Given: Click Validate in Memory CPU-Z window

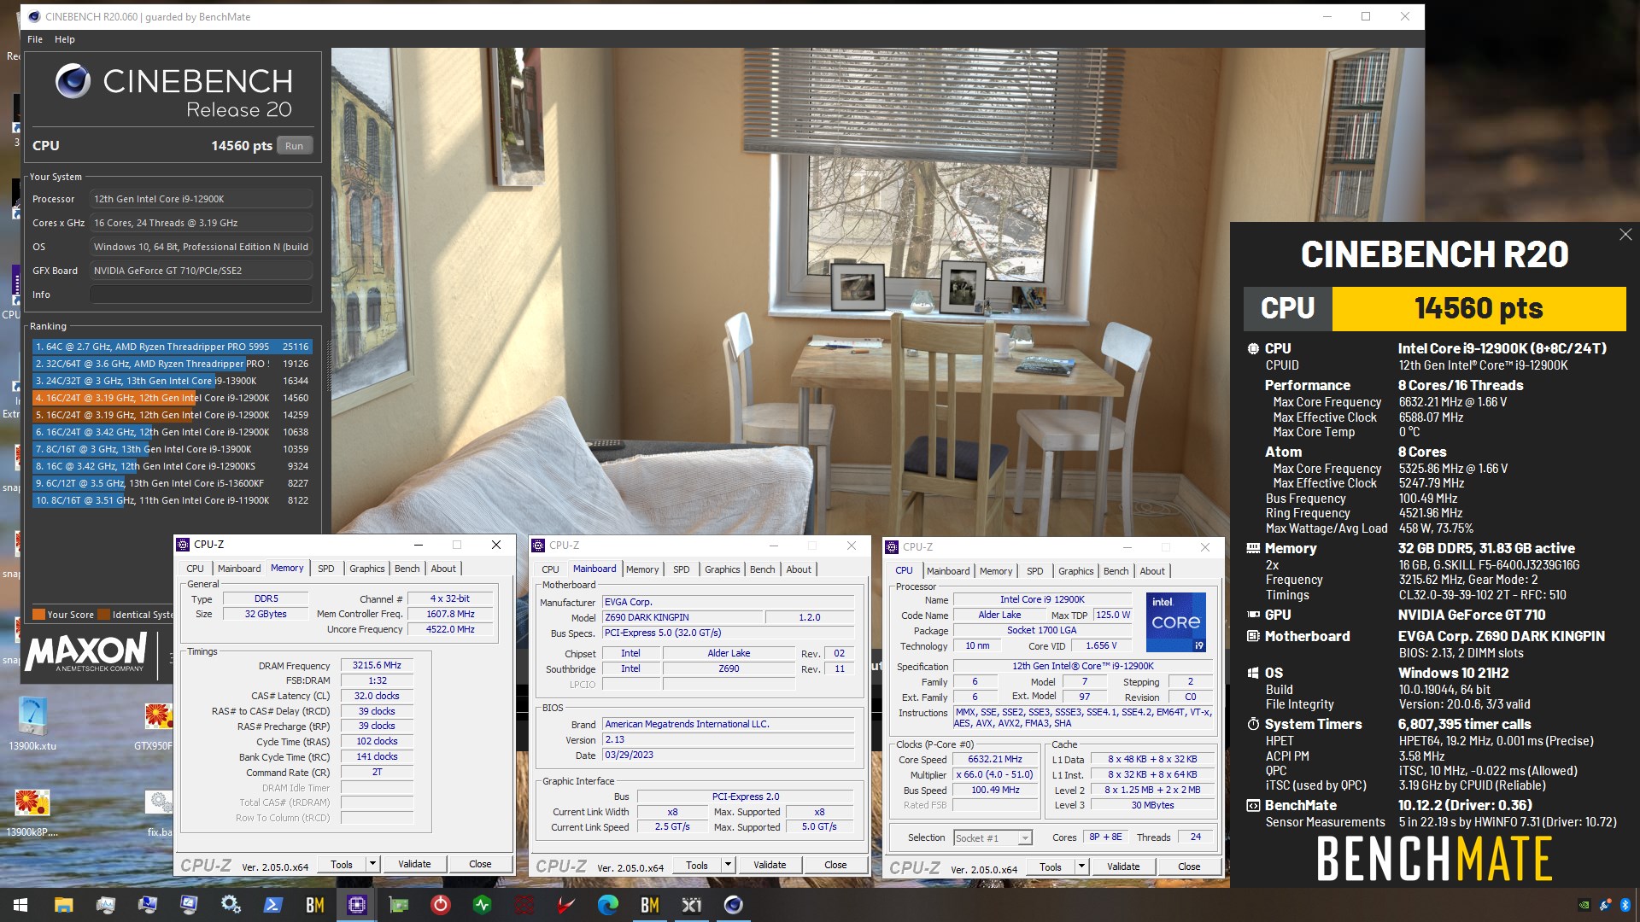Looking at the screenshot, I should tap(414, 864).
